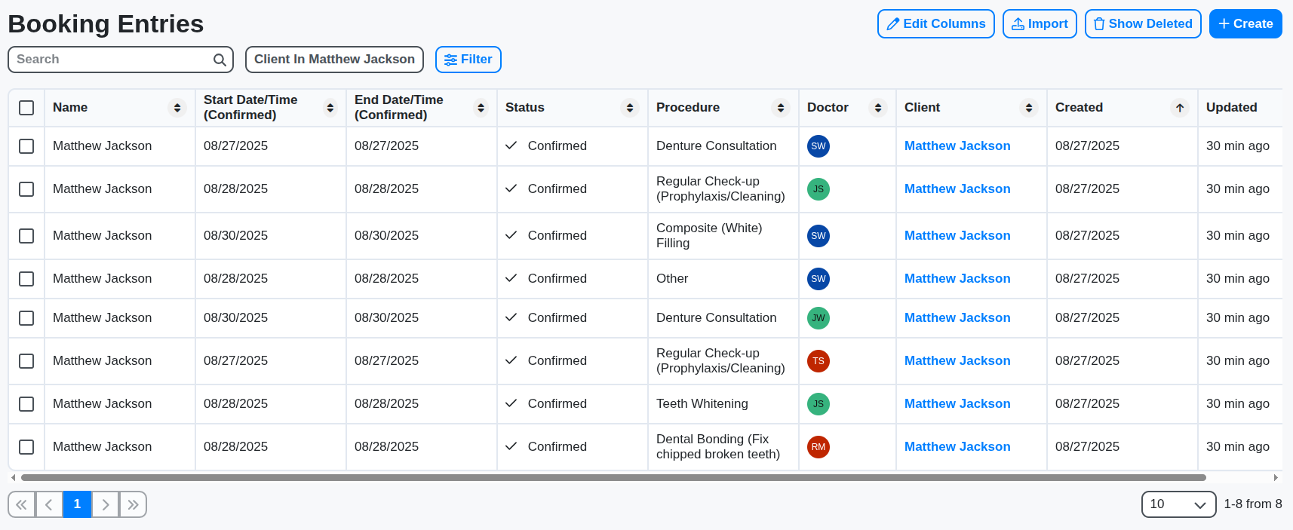Click the search magnifier icon
Viewport: 1293px width, 530px height.
pyautogui.click(x=220, y=60)
